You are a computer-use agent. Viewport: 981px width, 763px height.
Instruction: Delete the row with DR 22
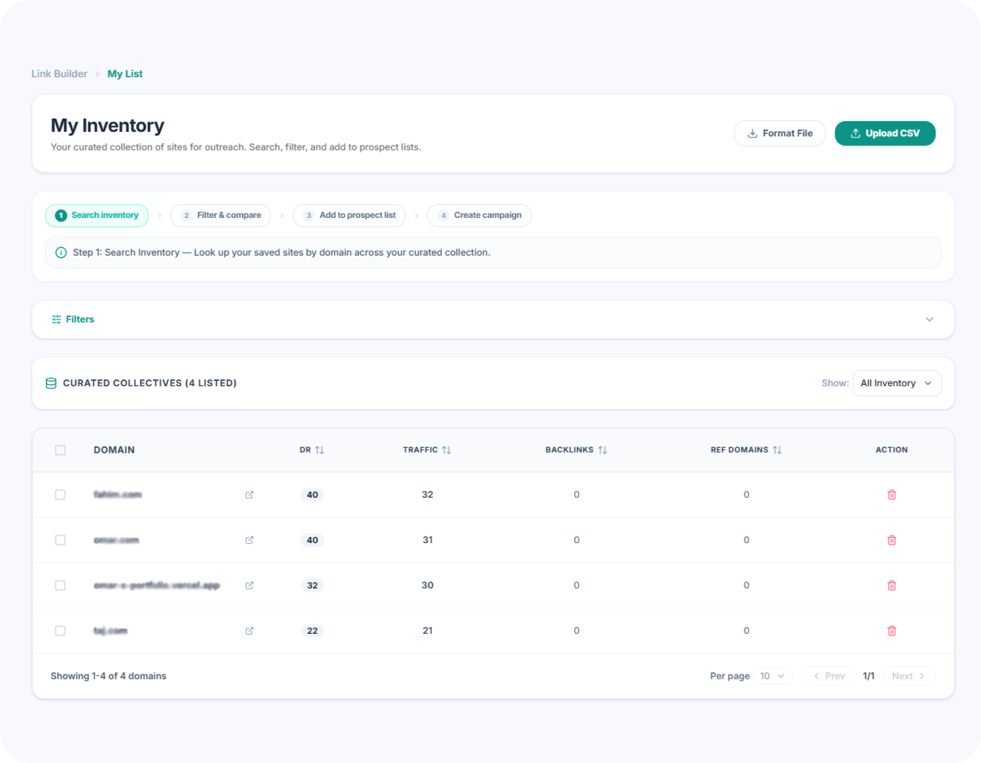pos(891,630)
